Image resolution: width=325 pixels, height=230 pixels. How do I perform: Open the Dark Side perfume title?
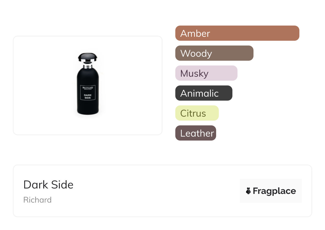click(x=48, y=184)
